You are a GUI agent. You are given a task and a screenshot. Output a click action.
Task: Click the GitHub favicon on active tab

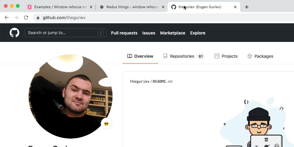tap(174, 7)
